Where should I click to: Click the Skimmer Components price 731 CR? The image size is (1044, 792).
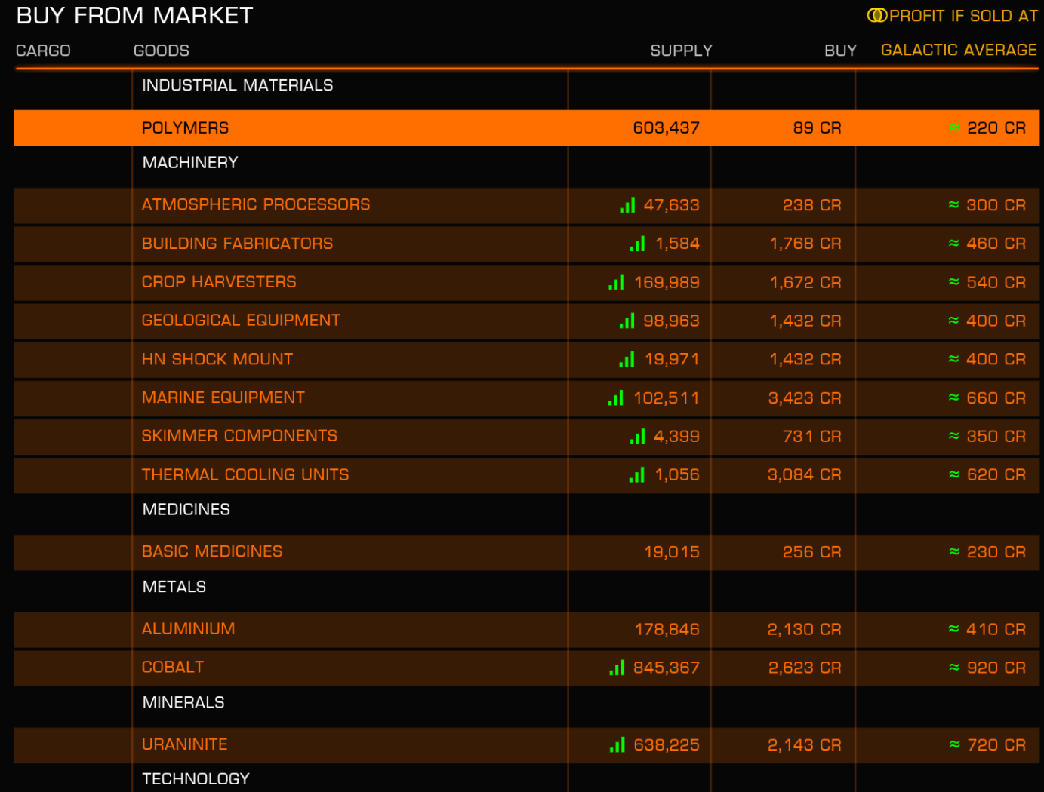pyautogui.click(x=811, y=437)
